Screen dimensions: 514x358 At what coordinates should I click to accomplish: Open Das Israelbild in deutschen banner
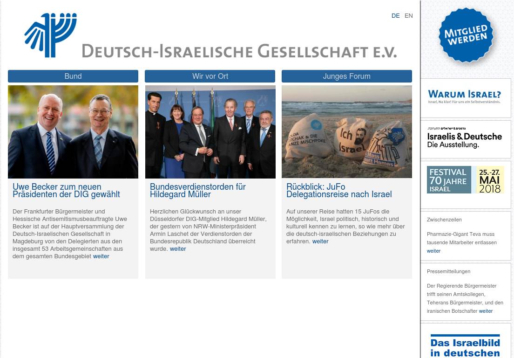pyautogui.click(x=465, y=345)
